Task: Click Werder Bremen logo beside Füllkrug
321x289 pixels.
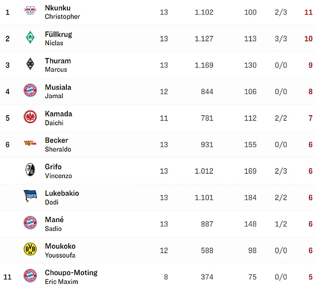Action: pos(30,38)
